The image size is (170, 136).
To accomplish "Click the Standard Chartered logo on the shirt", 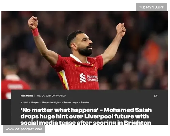I will [x=89, y=78].
